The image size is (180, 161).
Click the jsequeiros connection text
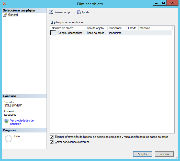click(x=10, y=115)
